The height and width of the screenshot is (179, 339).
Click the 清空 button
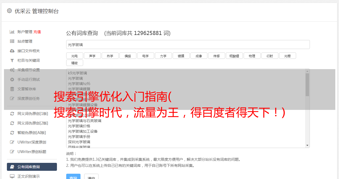(x=91, y=177)
